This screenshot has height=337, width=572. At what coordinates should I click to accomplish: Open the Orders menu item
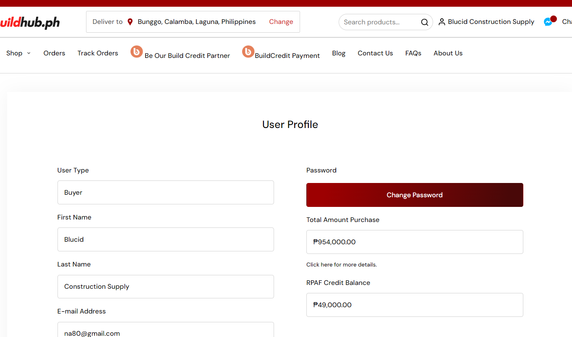54,53
